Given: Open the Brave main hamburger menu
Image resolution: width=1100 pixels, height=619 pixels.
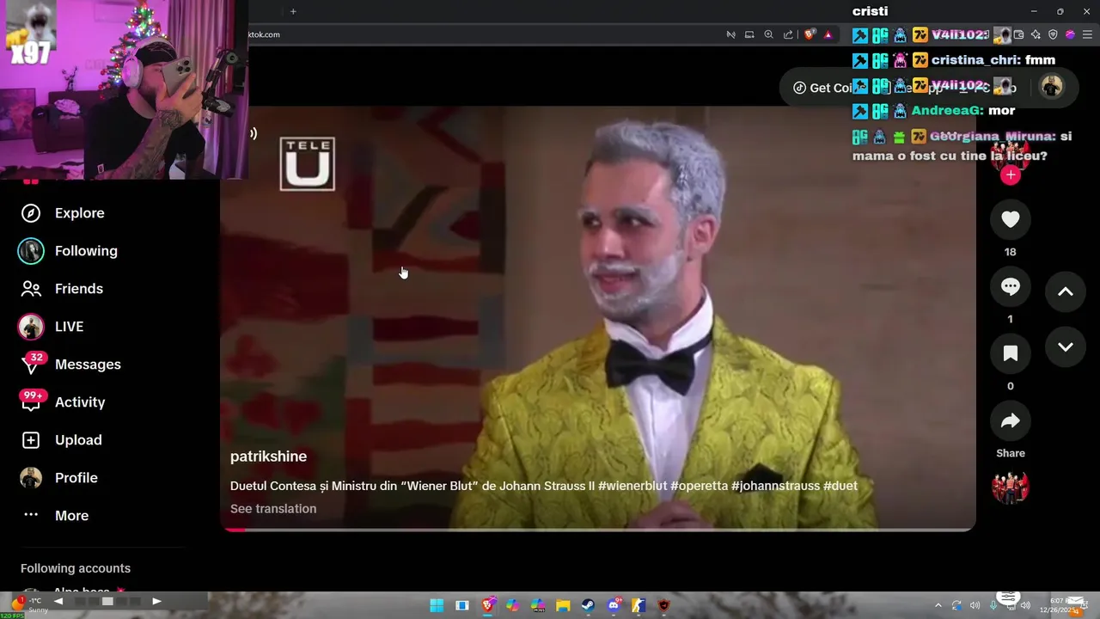Looking at the screenshot, I should [1086, 34].
